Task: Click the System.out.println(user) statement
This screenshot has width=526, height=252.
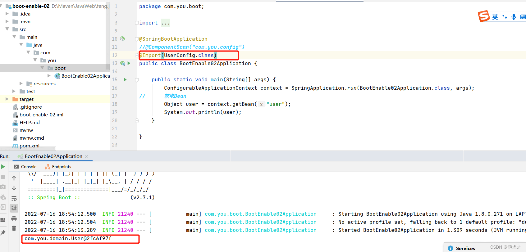Action: 203,112
